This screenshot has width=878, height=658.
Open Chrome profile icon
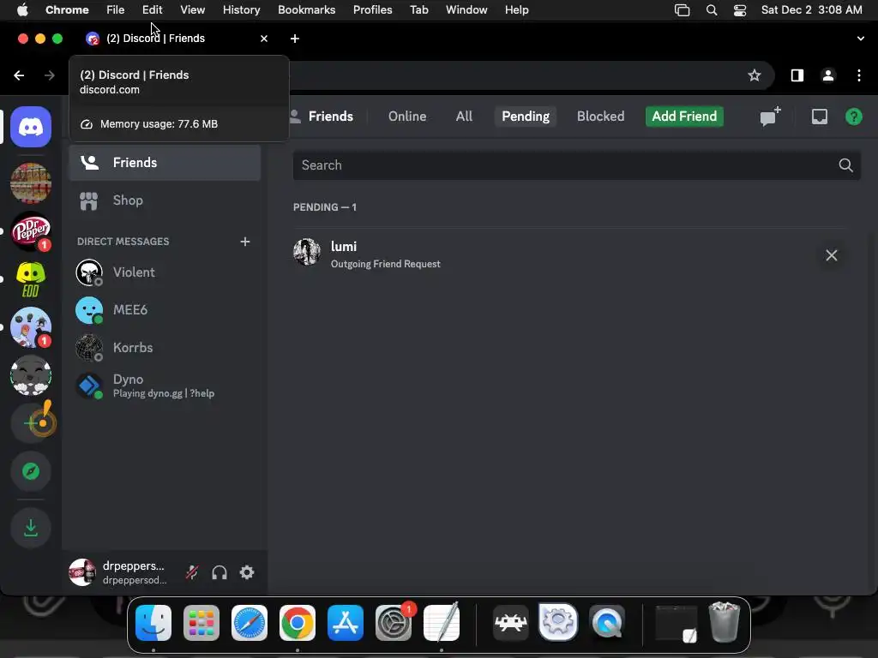pyautogui.click(x=828, y=75)
